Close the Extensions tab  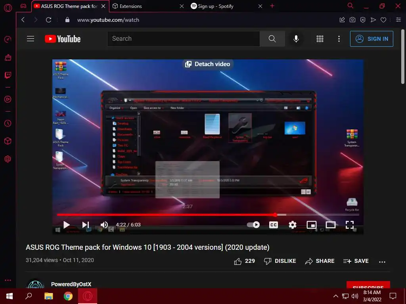coord(182,6)
